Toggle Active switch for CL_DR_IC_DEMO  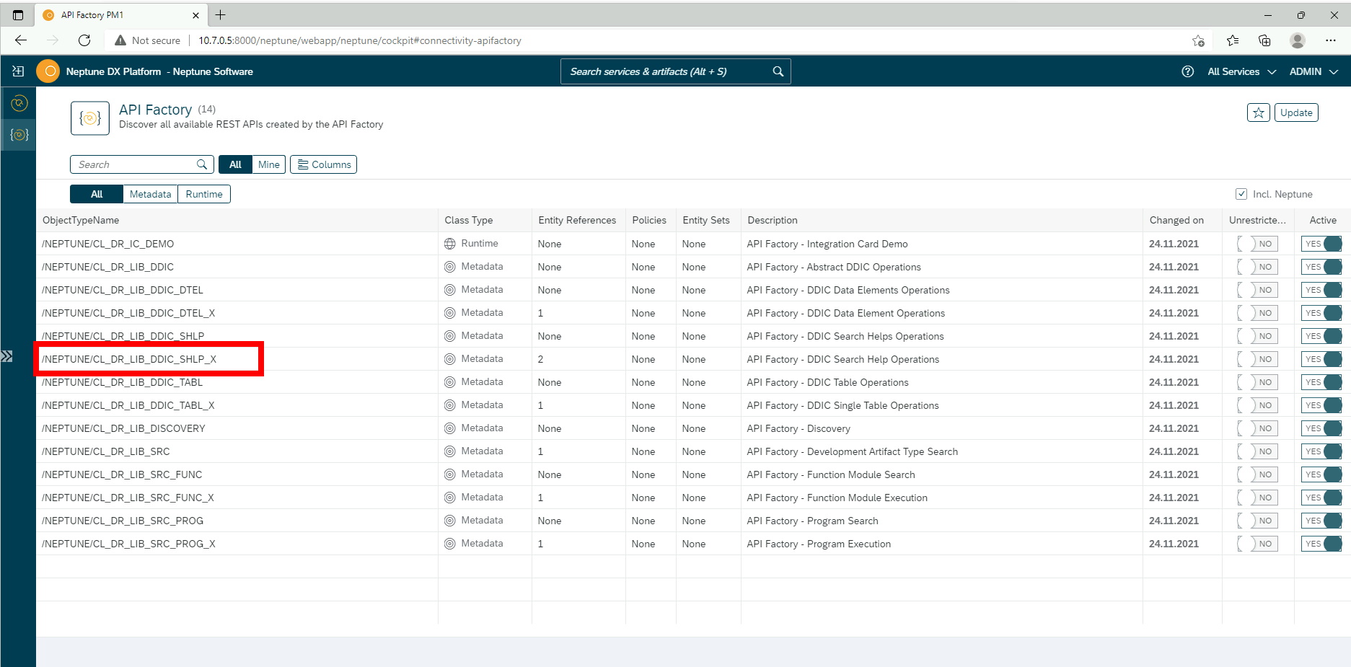(1321, 244)
